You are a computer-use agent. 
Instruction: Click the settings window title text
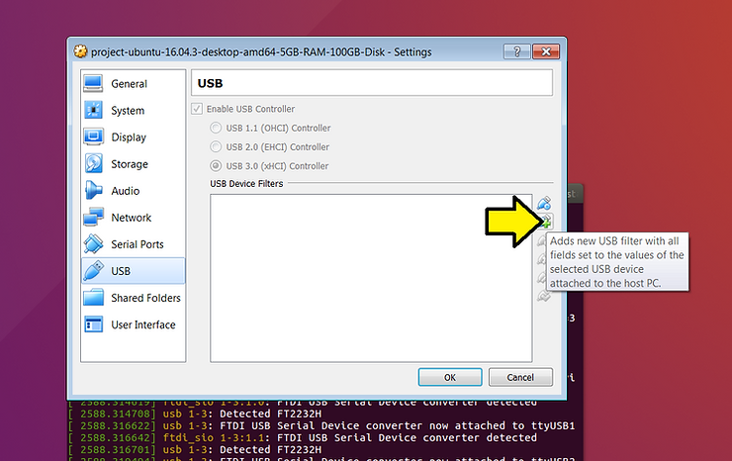click(x=261, y=51)
